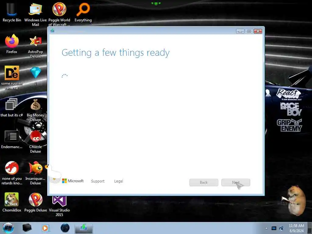The height and width of the screenshot is (234, 312).
Task: Open the Legal link
Action: click(x=119, y=181)
